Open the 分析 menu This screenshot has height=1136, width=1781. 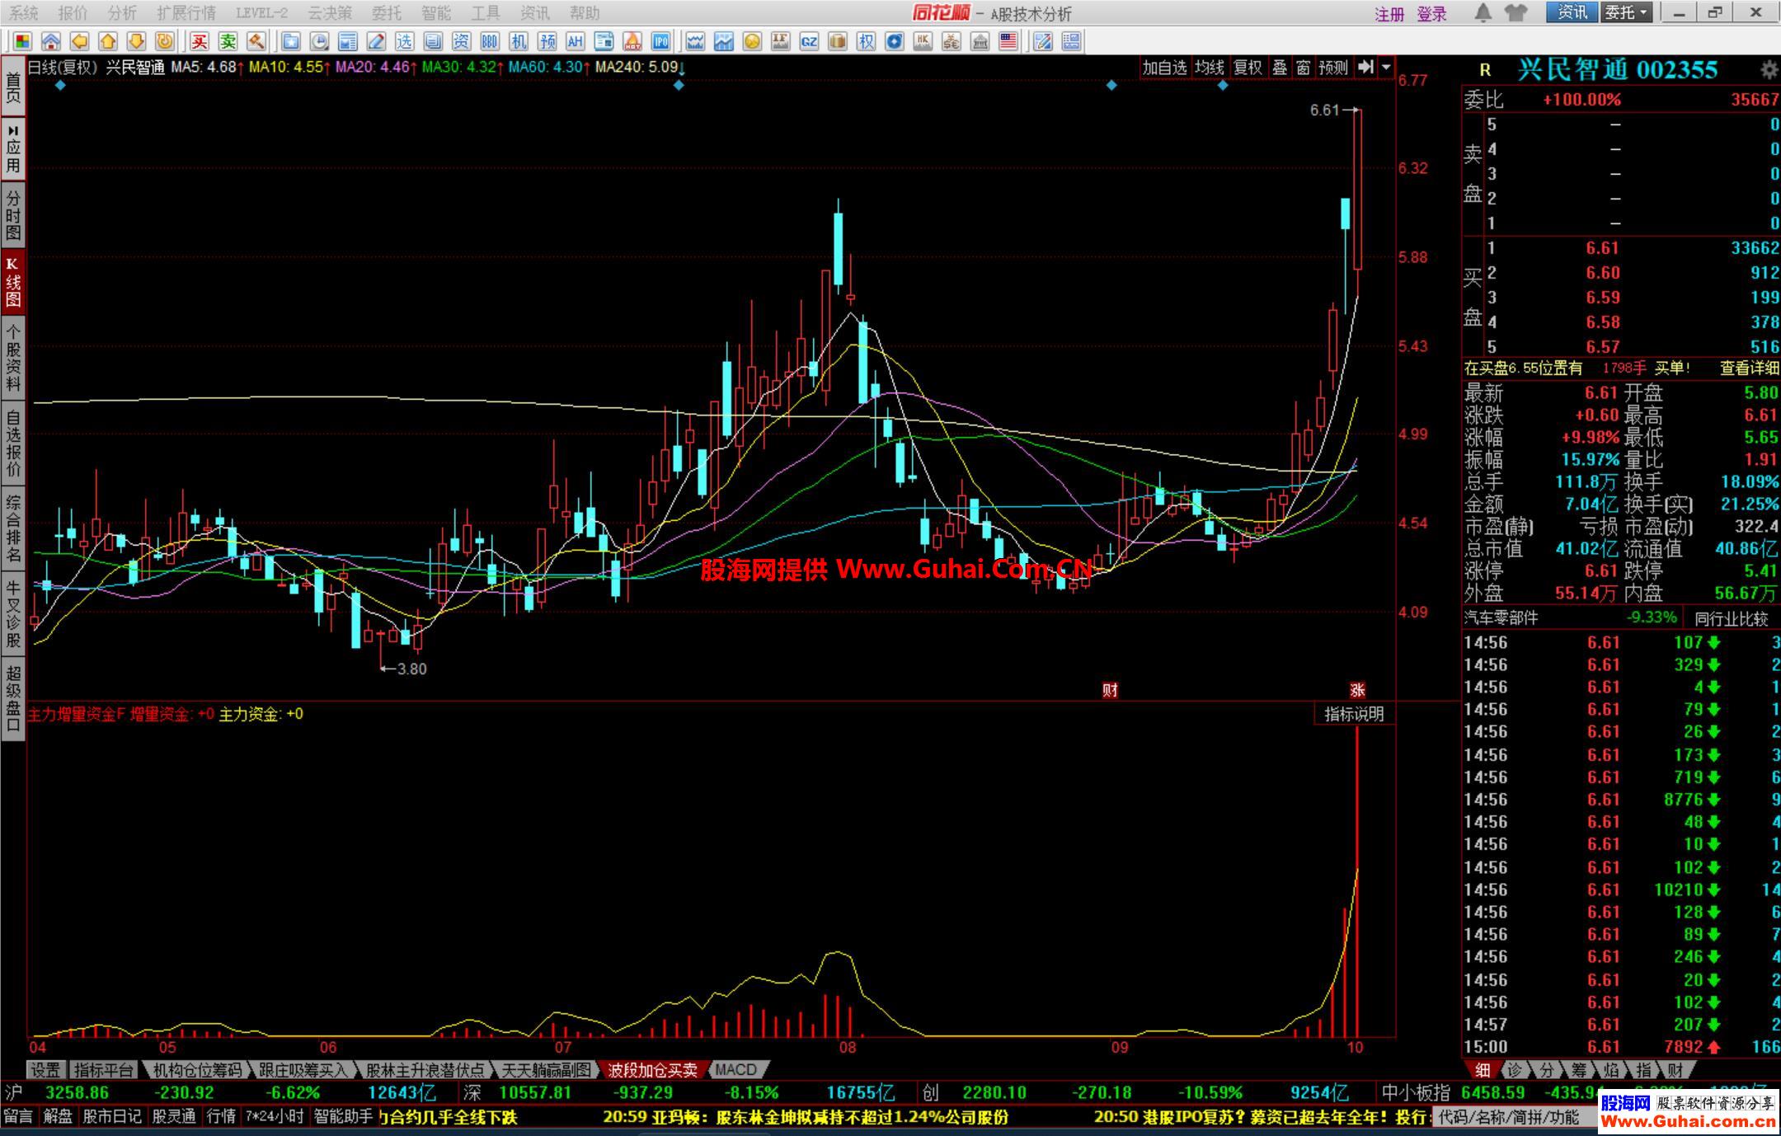pyautogui.click(x=122, y=13)
